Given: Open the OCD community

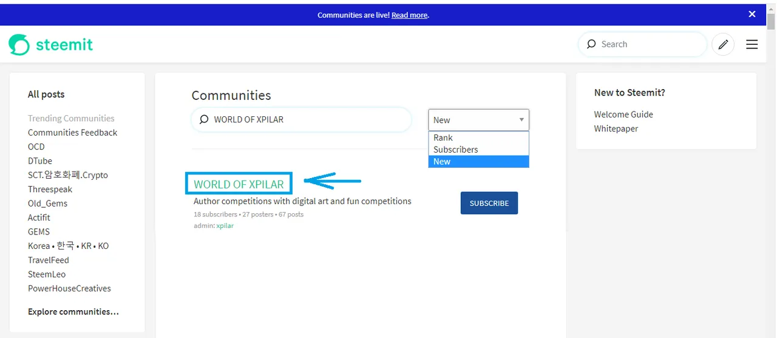Looking at the screenshot, I should coord(36,147).
